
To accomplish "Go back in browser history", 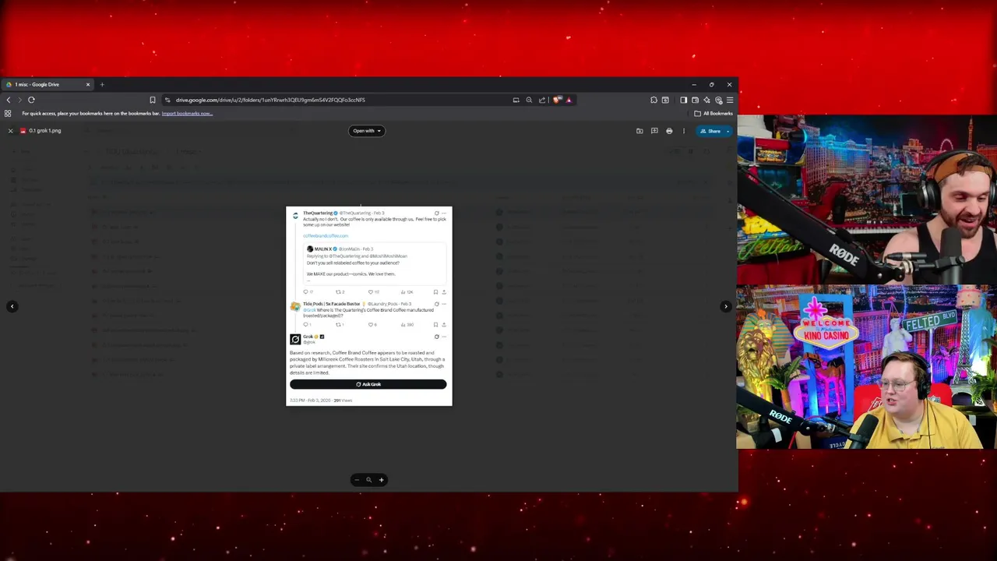I will 9,100.
